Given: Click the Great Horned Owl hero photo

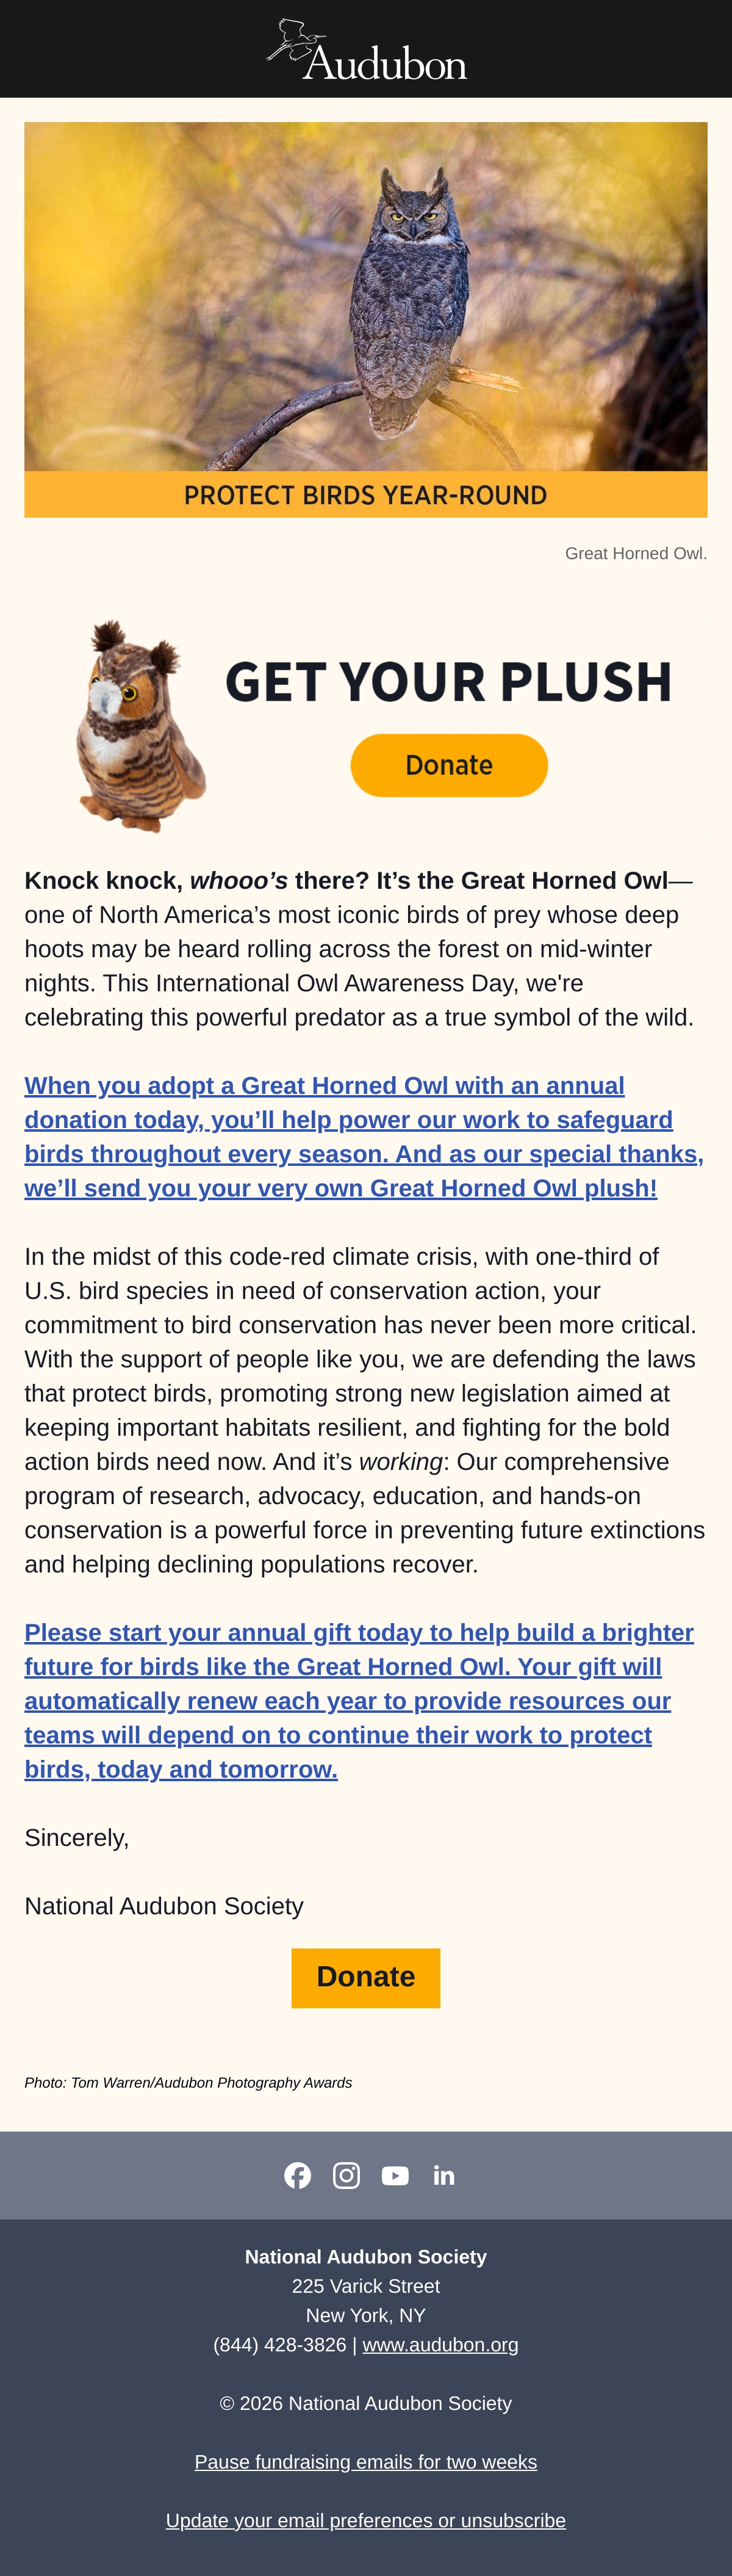Looking at the screenshot, I should tap(365, 296).
